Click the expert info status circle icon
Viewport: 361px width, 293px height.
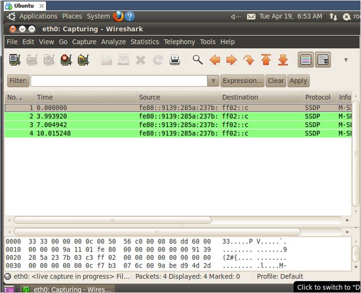click(x=8, y=276)
